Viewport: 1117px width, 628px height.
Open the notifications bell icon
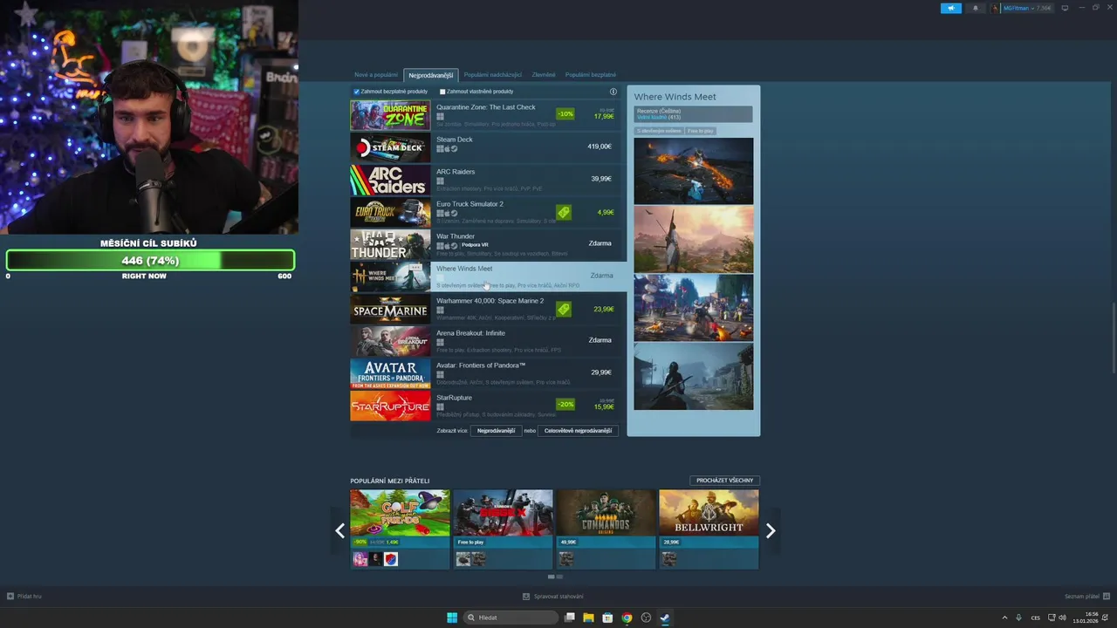coord(976,8)
